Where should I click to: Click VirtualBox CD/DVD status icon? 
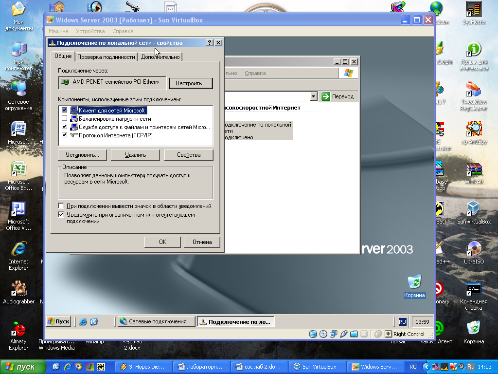pyautogui.click(x=323, y=334)
